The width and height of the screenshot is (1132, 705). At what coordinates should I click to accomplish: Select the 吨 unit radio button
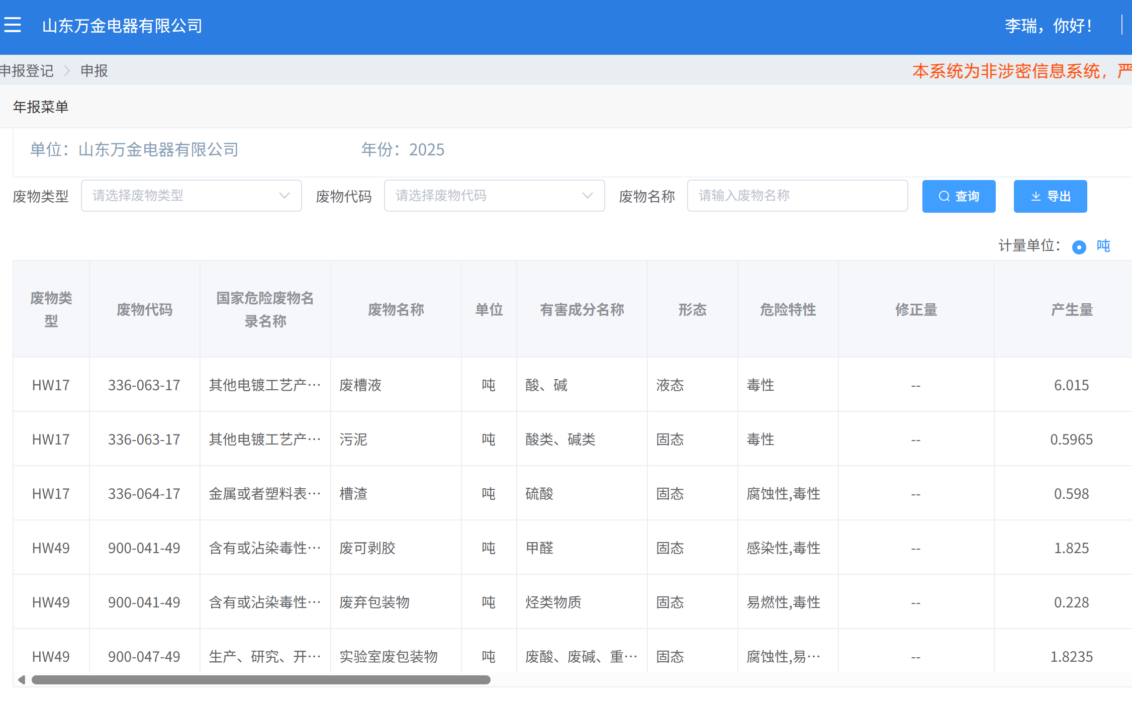click(1079, 247)
